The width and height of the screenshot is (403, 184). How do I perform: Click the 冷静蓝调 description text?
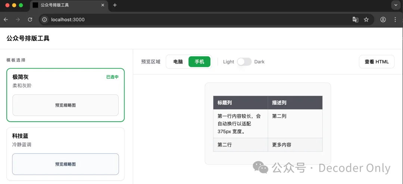pos(22,145)
